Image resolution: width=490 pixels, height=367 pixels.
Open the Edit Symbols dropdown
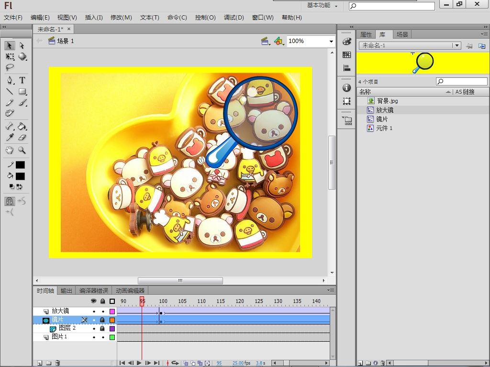tap(279, 41)
